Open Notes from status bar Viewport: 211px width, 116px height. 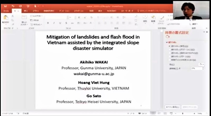[x=130, y=113]
